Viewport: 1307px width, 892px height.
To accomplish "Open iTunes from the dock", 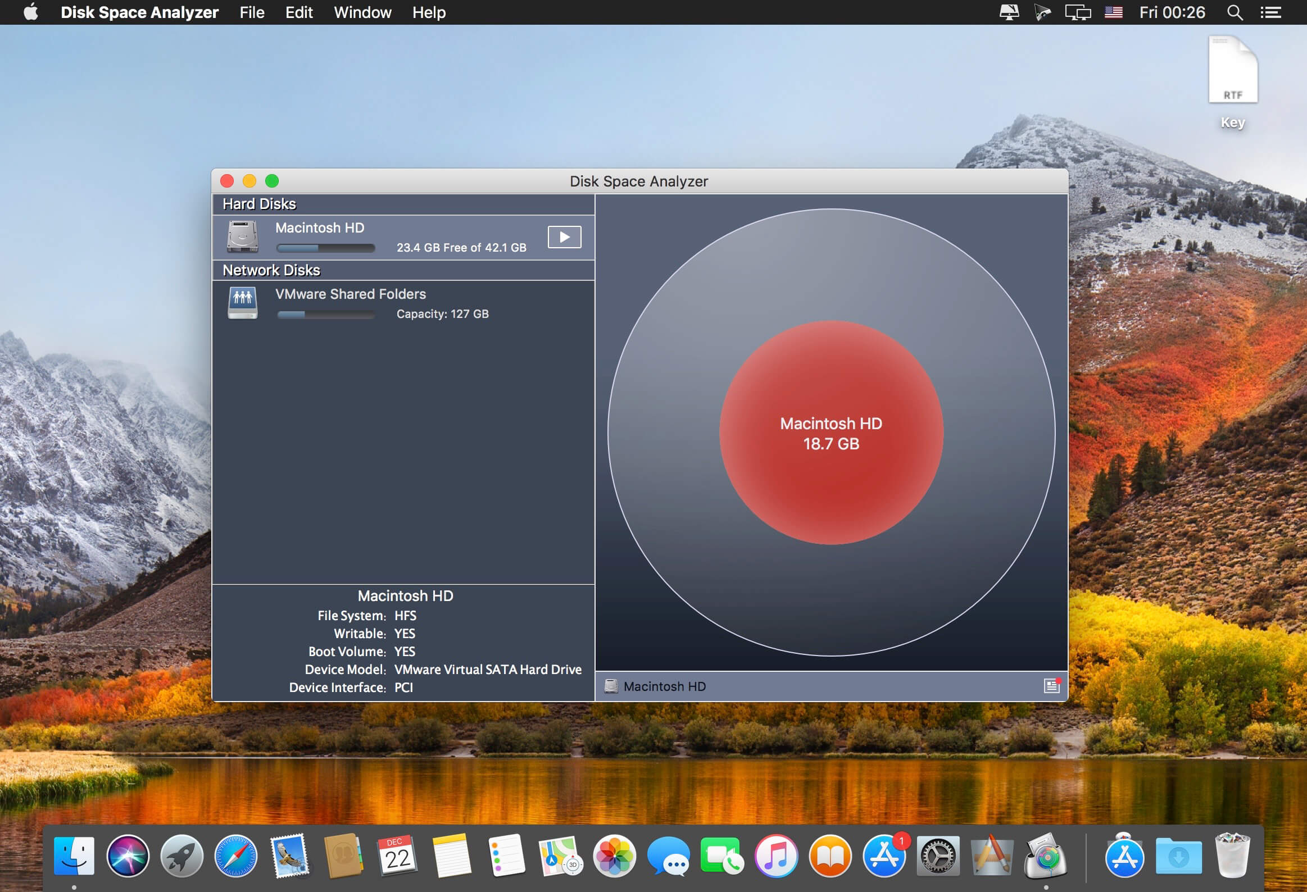I will [776, 855].
